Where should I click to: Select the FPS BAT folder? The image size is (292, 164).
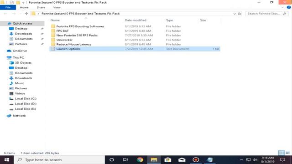(x=63, y=31)
